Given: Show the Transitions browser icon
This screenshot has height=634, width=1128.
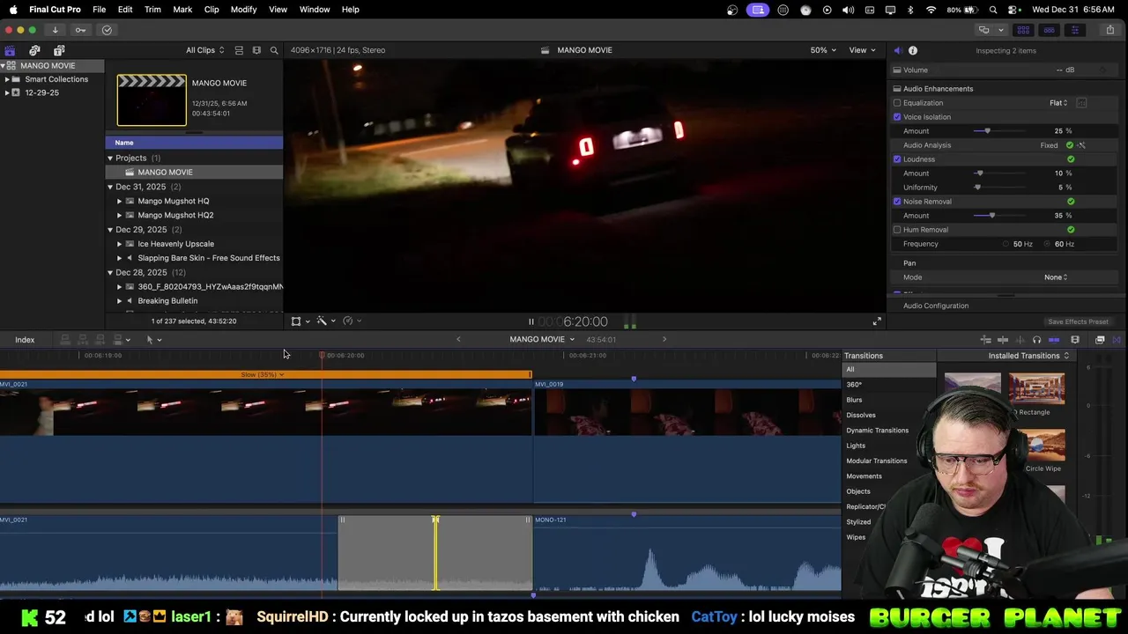Looking at the screenshot, I should coord(1117,340).
